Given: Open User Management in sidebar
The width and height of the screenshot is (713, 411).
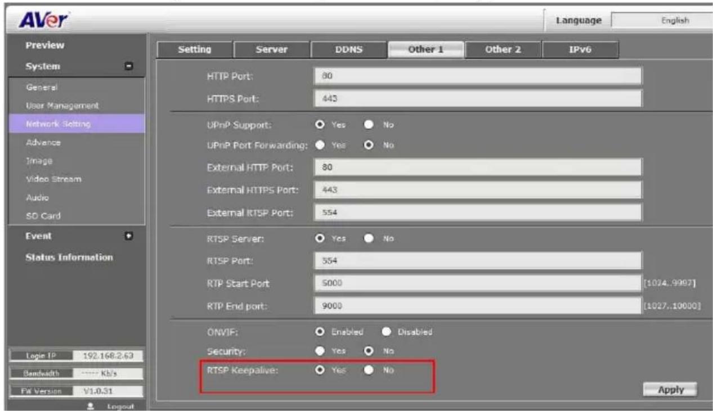Looking at the screenshot, I should [x=62, y=105].
